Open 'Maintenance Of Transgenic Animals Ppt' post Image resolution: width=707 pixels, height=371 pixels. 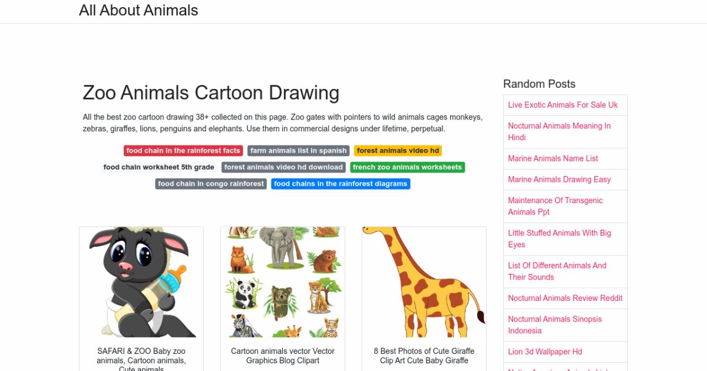click(x=555, y=206)
